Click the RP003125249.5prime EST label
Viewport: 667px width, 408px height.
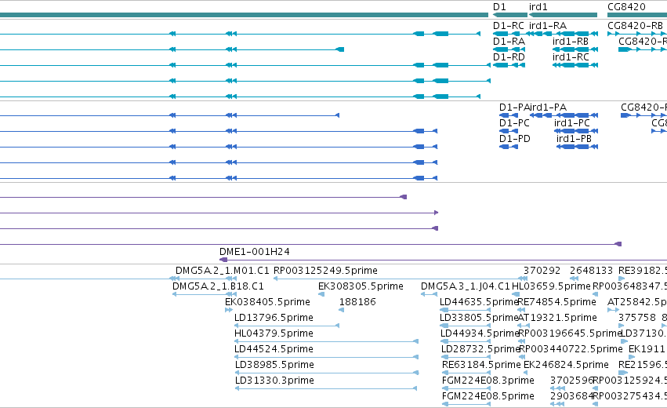click(x=325, y=271)
